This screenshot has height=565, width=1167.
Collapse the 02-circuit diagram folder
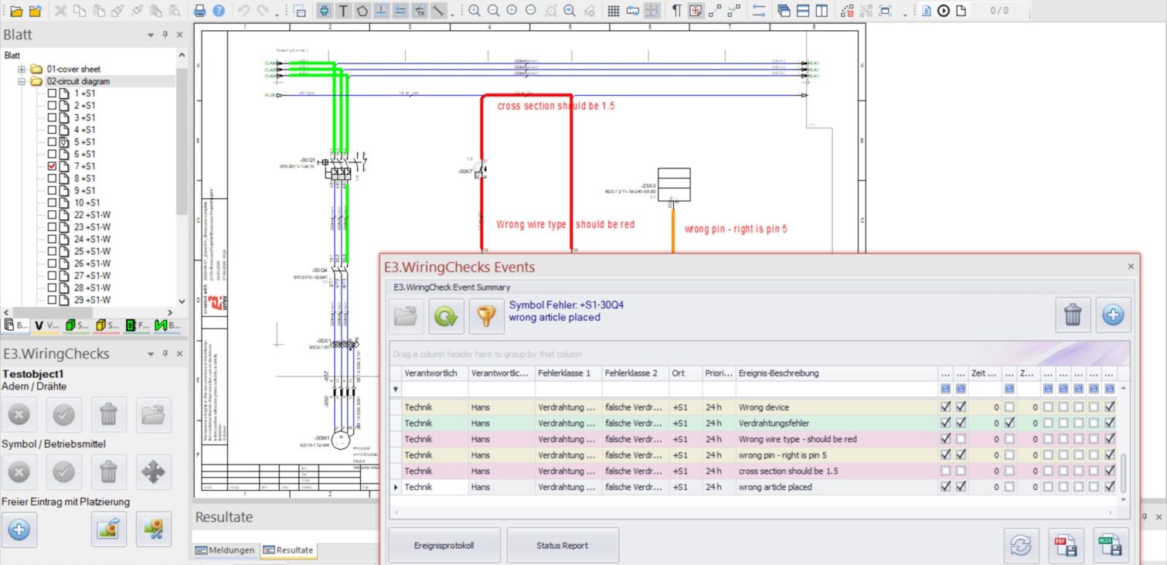pos(22,81)
